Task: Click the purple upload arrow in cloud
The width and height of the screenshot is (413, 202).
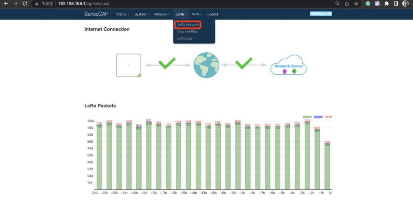Action: click(x=284, y=71)
